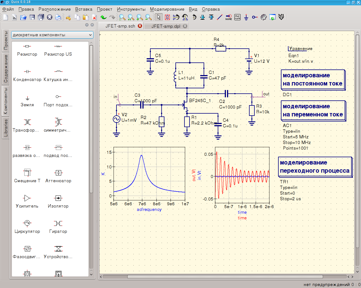Open the Инструменты menu
361x288 pixels.
point(131,9)
